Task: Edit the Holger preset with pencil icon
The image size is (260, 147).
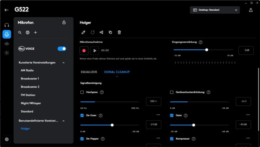Action: (x=84, y=32)
